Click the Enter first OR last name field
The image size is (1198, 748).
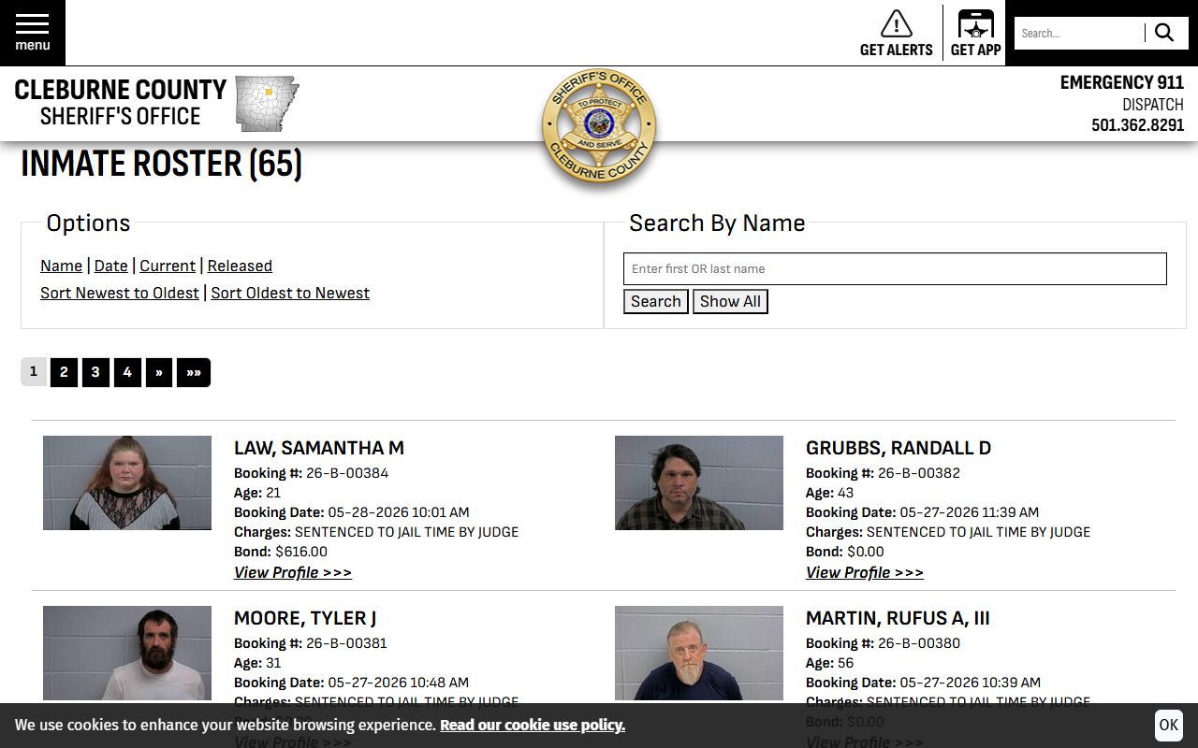click(x=895, y=268)
